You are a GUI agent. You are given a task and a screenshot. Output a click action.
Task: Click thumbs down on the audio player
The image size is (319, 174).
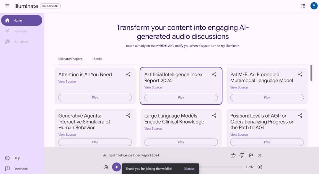tap(242, 155)
